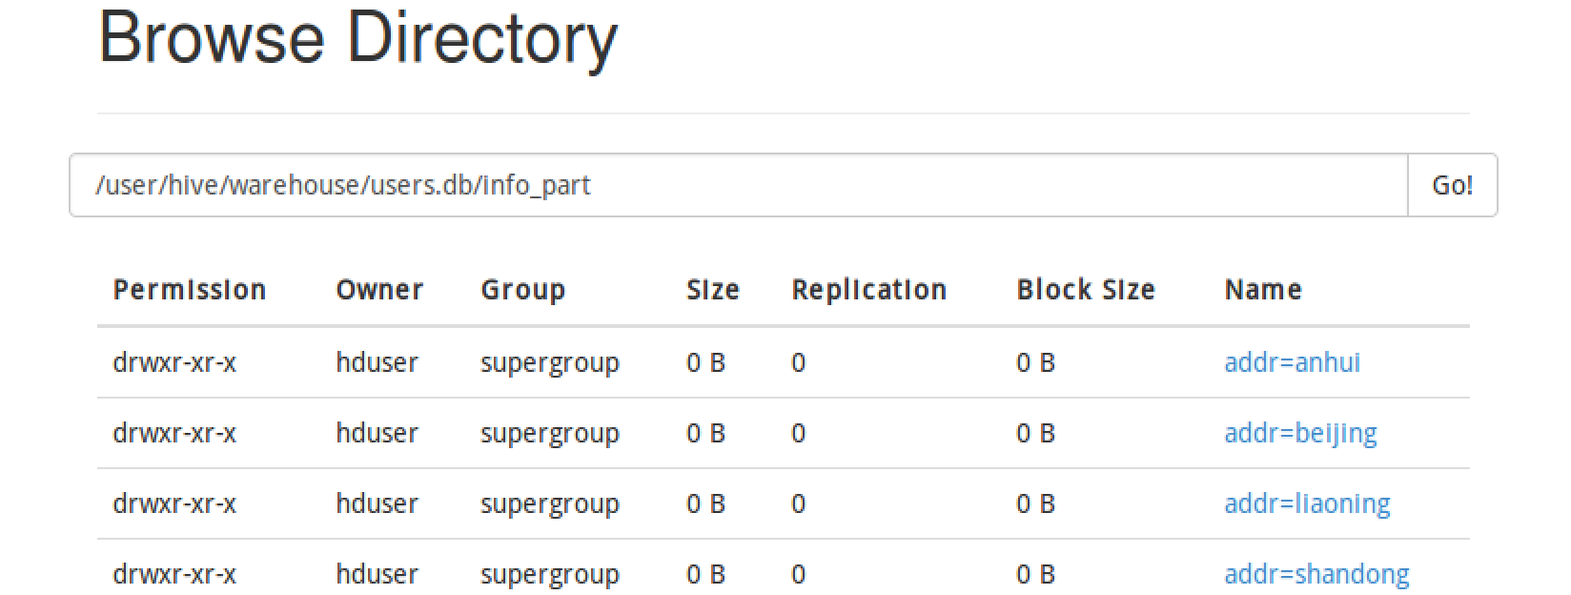Image resolution: width=1571 pixels, height=595 pixels.
Task: Focus the directory path input field
Action: [739, 185]
